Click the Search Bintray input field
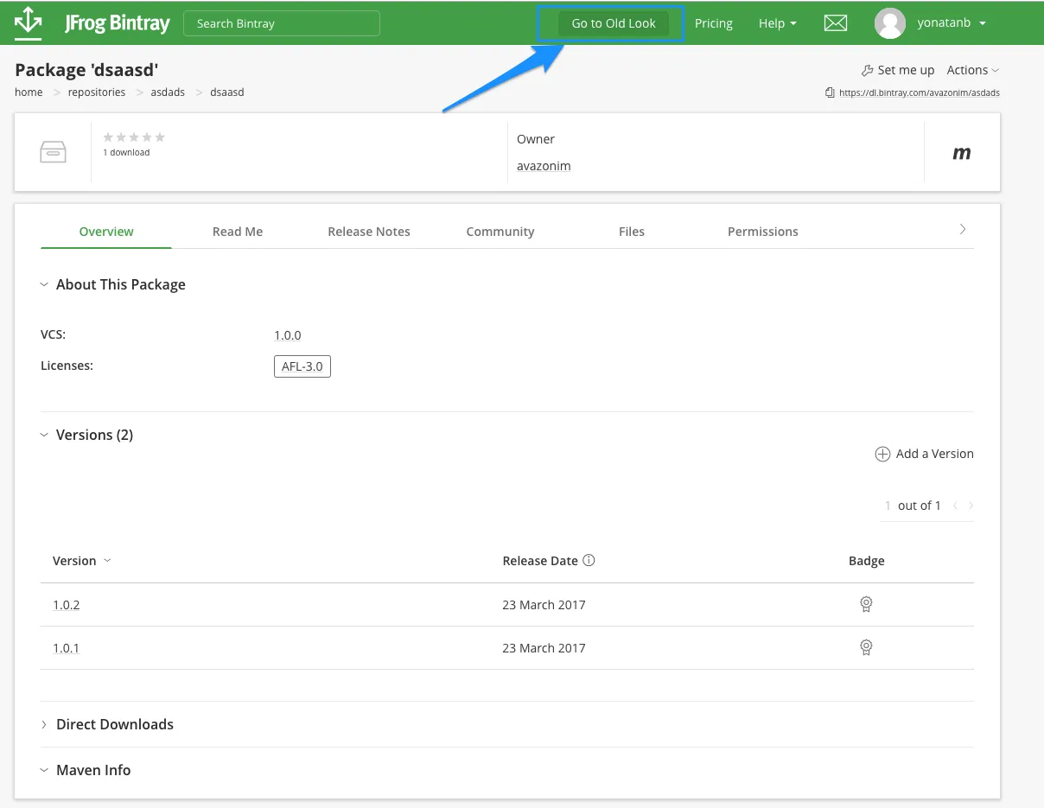 (x=282, y=23)
